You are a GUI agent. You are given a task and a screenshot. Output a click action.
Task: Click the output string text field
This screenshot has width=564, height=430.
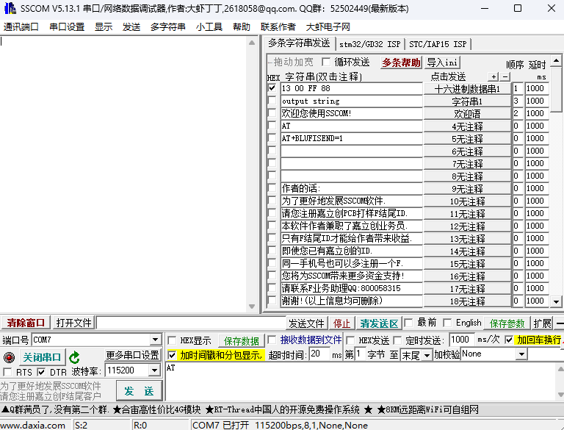click(351, 101)
